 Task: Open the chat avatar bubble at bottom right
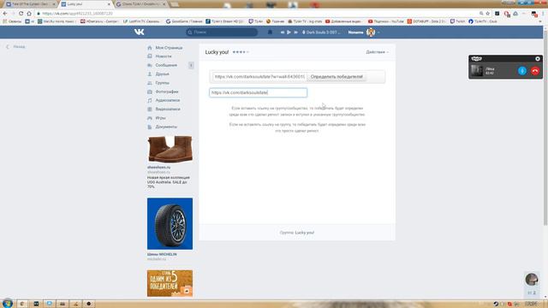tap(532, 280)
